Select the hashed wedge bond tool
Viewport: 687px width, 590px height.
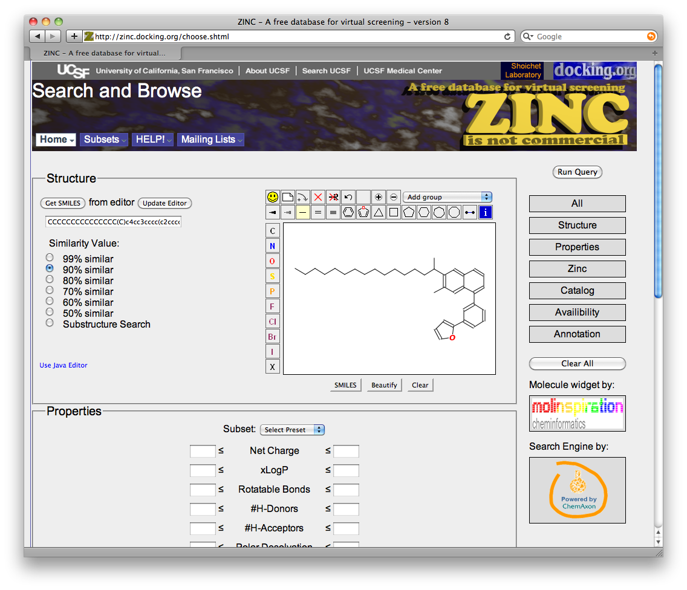pyautogui.click(x=288, y=212)
